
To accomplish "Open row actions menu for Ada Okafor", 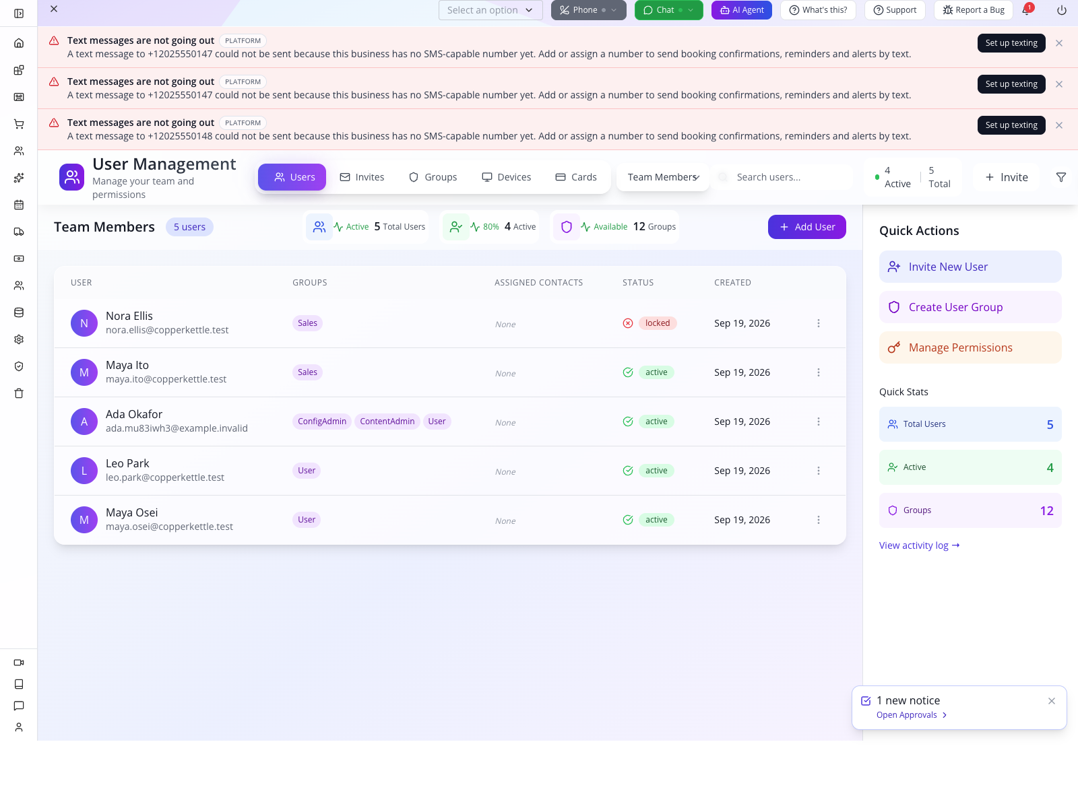I will click(x=819, y=422).
